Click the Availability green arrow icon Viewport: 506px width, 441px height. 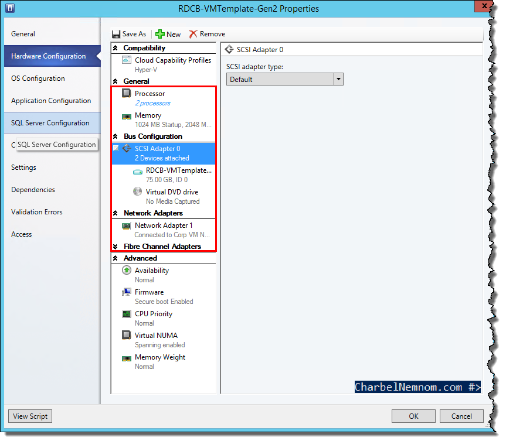(127, 270)
